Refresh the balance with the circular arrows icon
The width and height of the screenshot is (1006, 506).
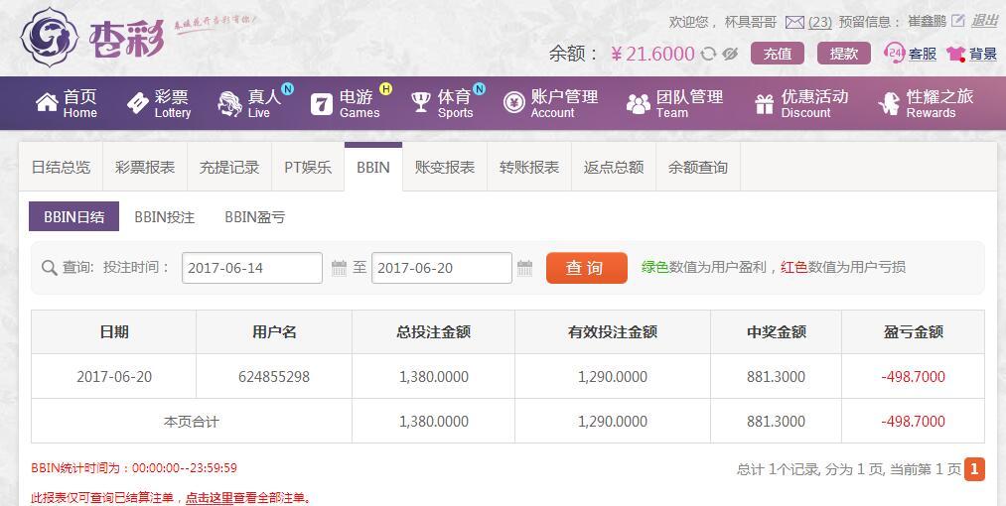tap(708, 54)
